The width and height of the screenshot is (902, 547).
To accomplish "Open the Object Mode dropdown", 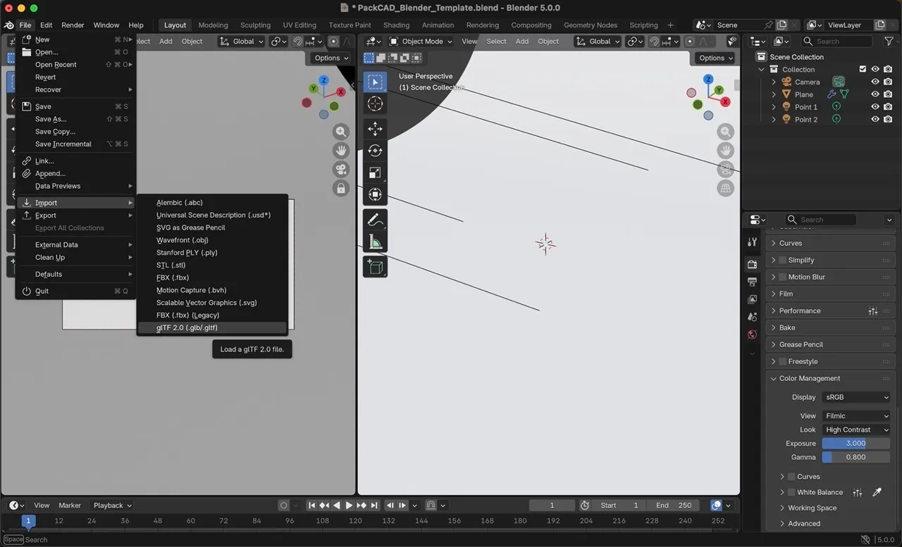I will point(420,41).
